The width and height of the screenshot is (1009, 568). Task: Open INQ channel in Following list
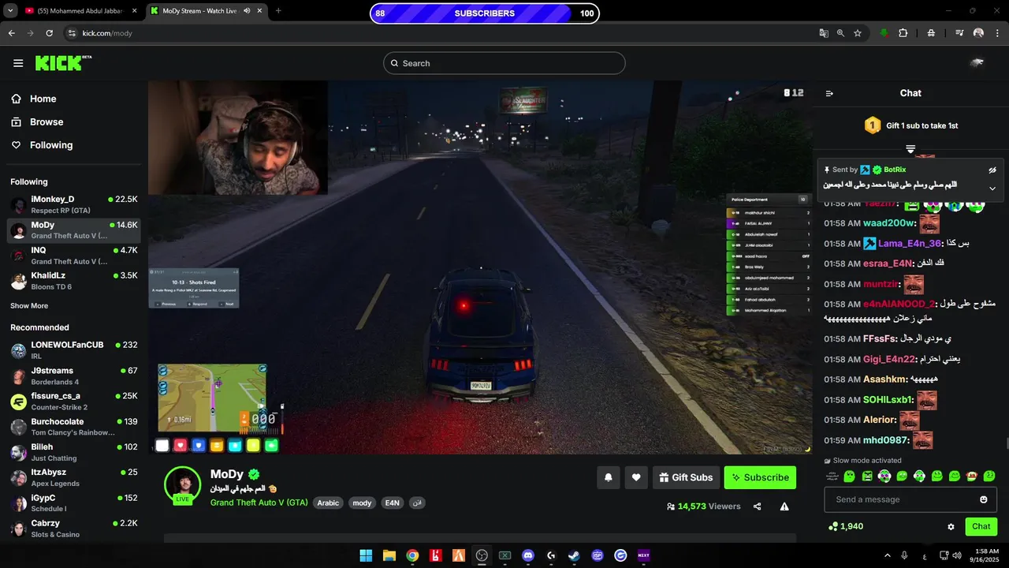74,256
